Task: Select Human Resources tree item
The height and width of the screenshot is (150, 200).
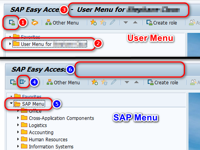Action: pos(48,139)
